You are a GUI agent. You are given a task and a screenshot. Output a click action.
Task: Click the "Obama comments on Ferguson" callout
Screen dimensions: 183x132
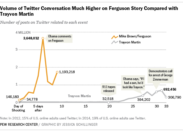(x=59, y=39)
